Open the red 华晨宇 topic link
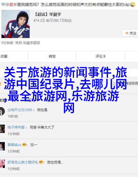The height and width of the screenshot is (177, 138). click(x=11, y=5)
